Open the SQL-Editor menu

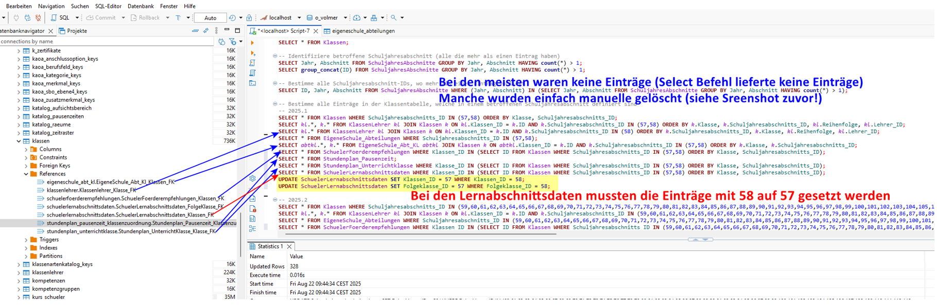(x=108, y=6)
